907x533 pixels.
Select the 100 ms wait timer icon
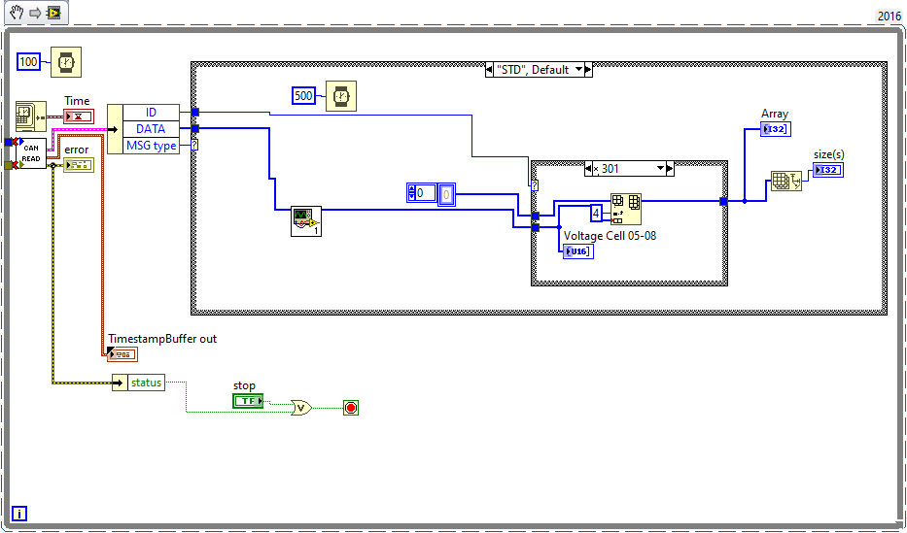coord(66,62)
